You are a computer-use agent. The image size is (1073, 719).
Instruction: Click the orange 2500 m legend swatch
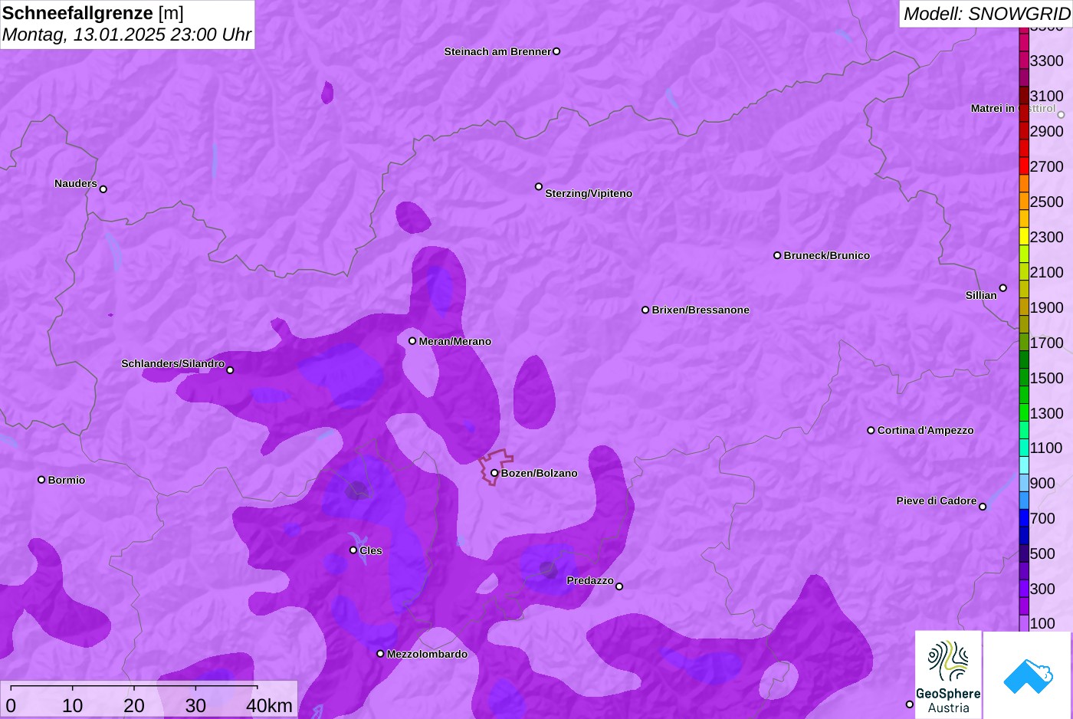pyautogui.click(x=1024, y=202)
